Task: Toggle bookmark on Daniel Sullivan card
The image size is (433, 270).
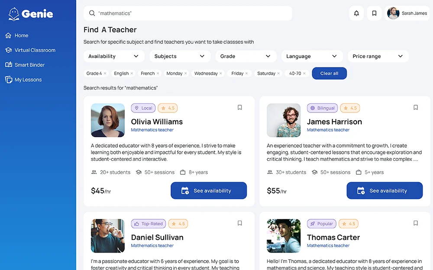Action: pos(240,223)
